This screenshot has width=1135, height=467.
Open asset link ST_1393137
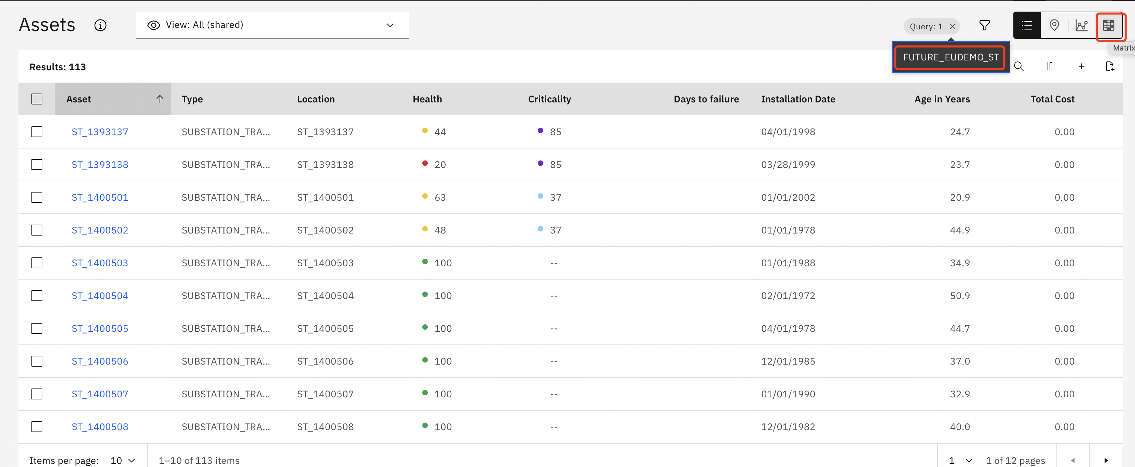tap(100, 132)
